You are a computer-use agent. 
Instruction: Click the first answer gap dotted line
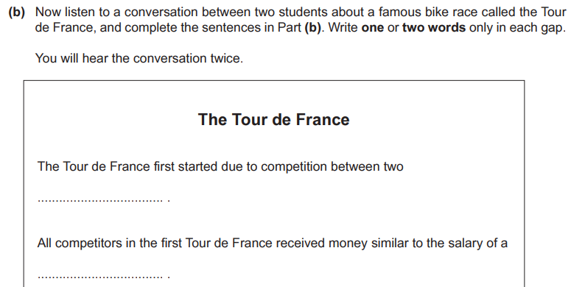click(100, 200)
